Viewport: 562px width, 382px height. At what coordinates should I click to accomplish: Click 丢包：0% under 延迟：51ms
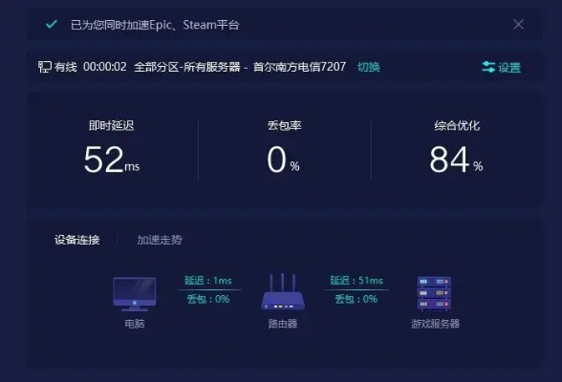[357, 299]
